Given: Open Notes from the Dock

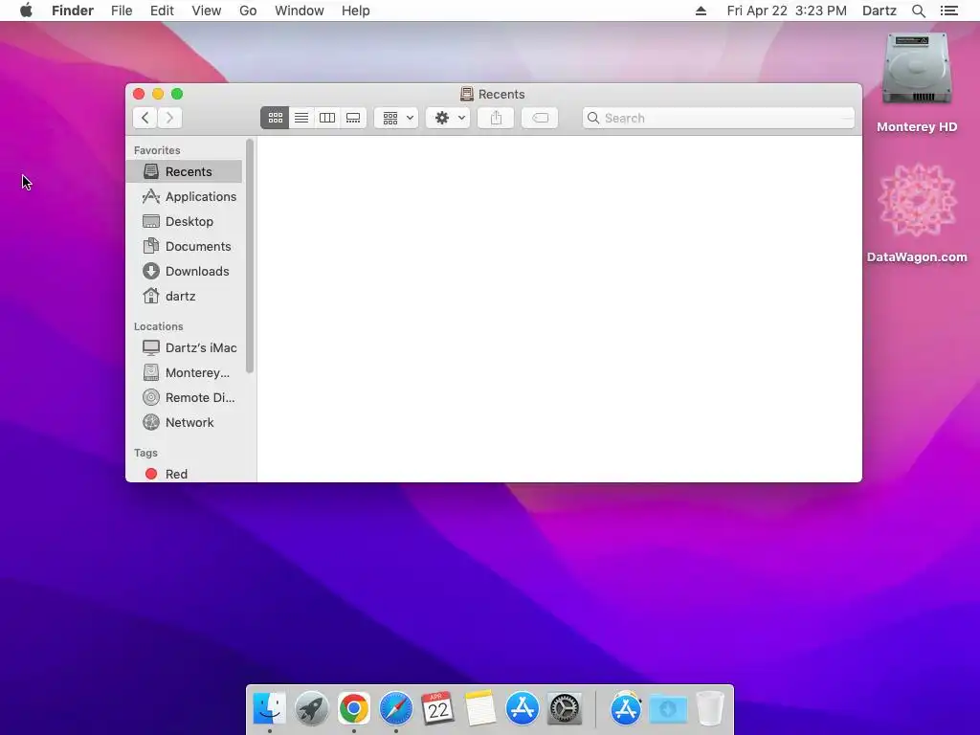Looking at the screenshot, I should click(x=480, y=709).
